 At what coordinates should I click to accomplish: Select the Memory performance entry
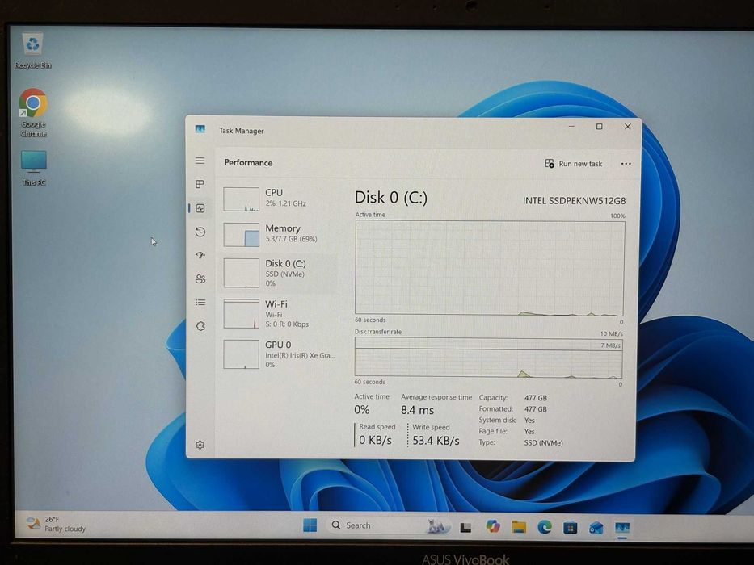[279, 234]
